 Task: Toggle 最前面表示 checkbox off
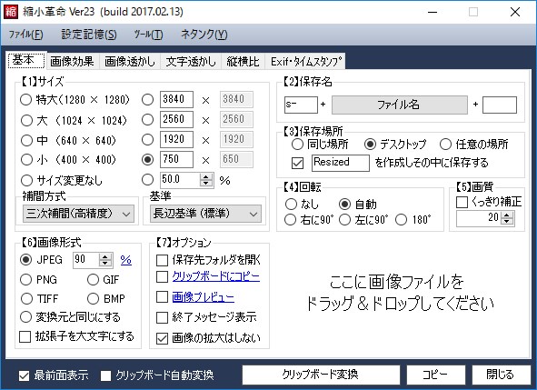24,376
